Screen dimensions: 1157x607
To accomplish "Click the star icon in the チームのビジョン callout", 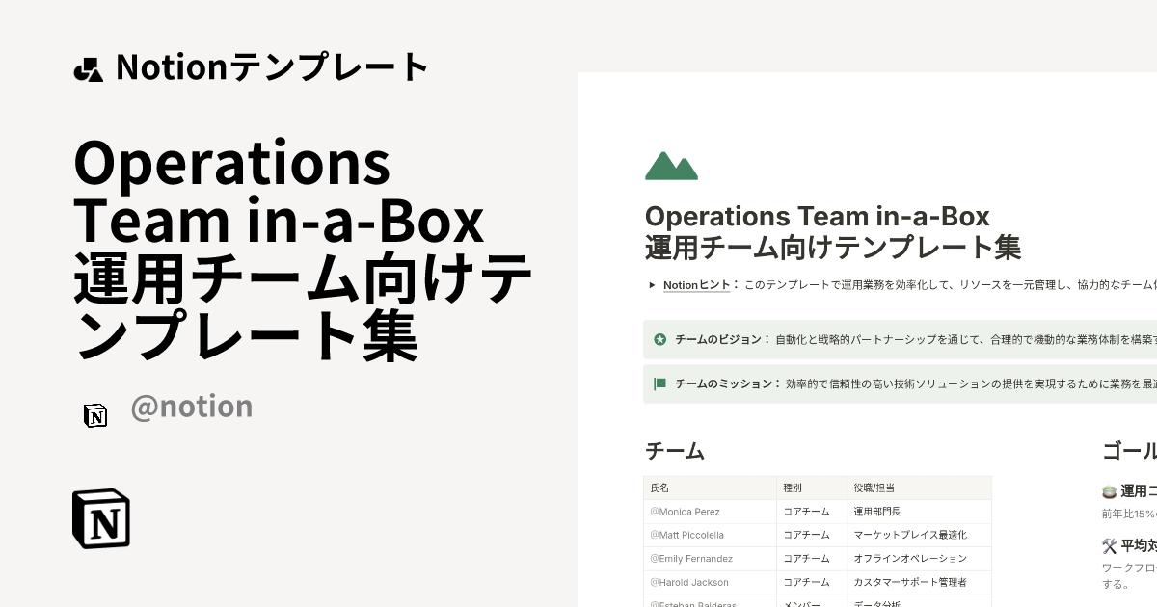I will (658, 339).
